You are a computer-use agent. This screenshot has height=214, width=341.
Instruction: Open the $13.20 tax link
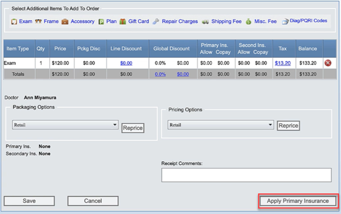click(x=282, y=63)
